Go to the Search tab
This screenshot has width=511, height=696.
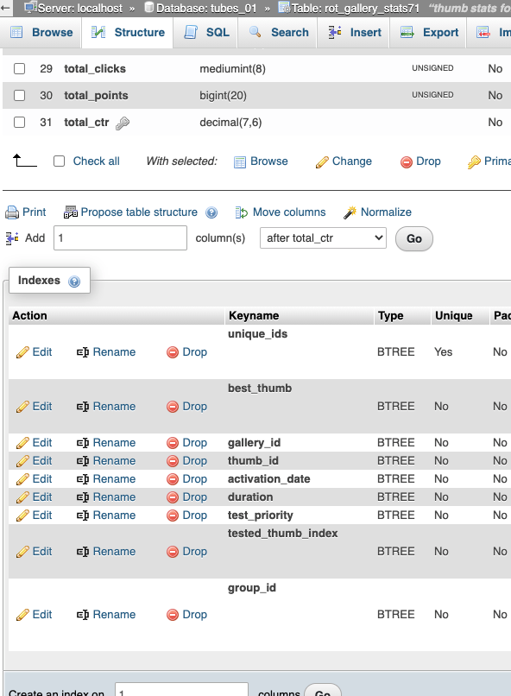point(279,33)
